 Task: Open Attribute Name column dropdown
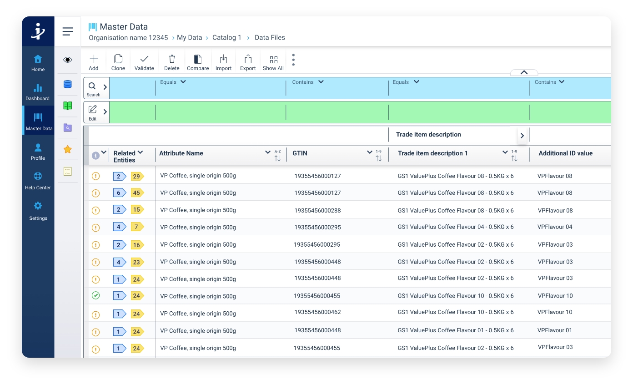pyautogui.click(x=268, y=152)
